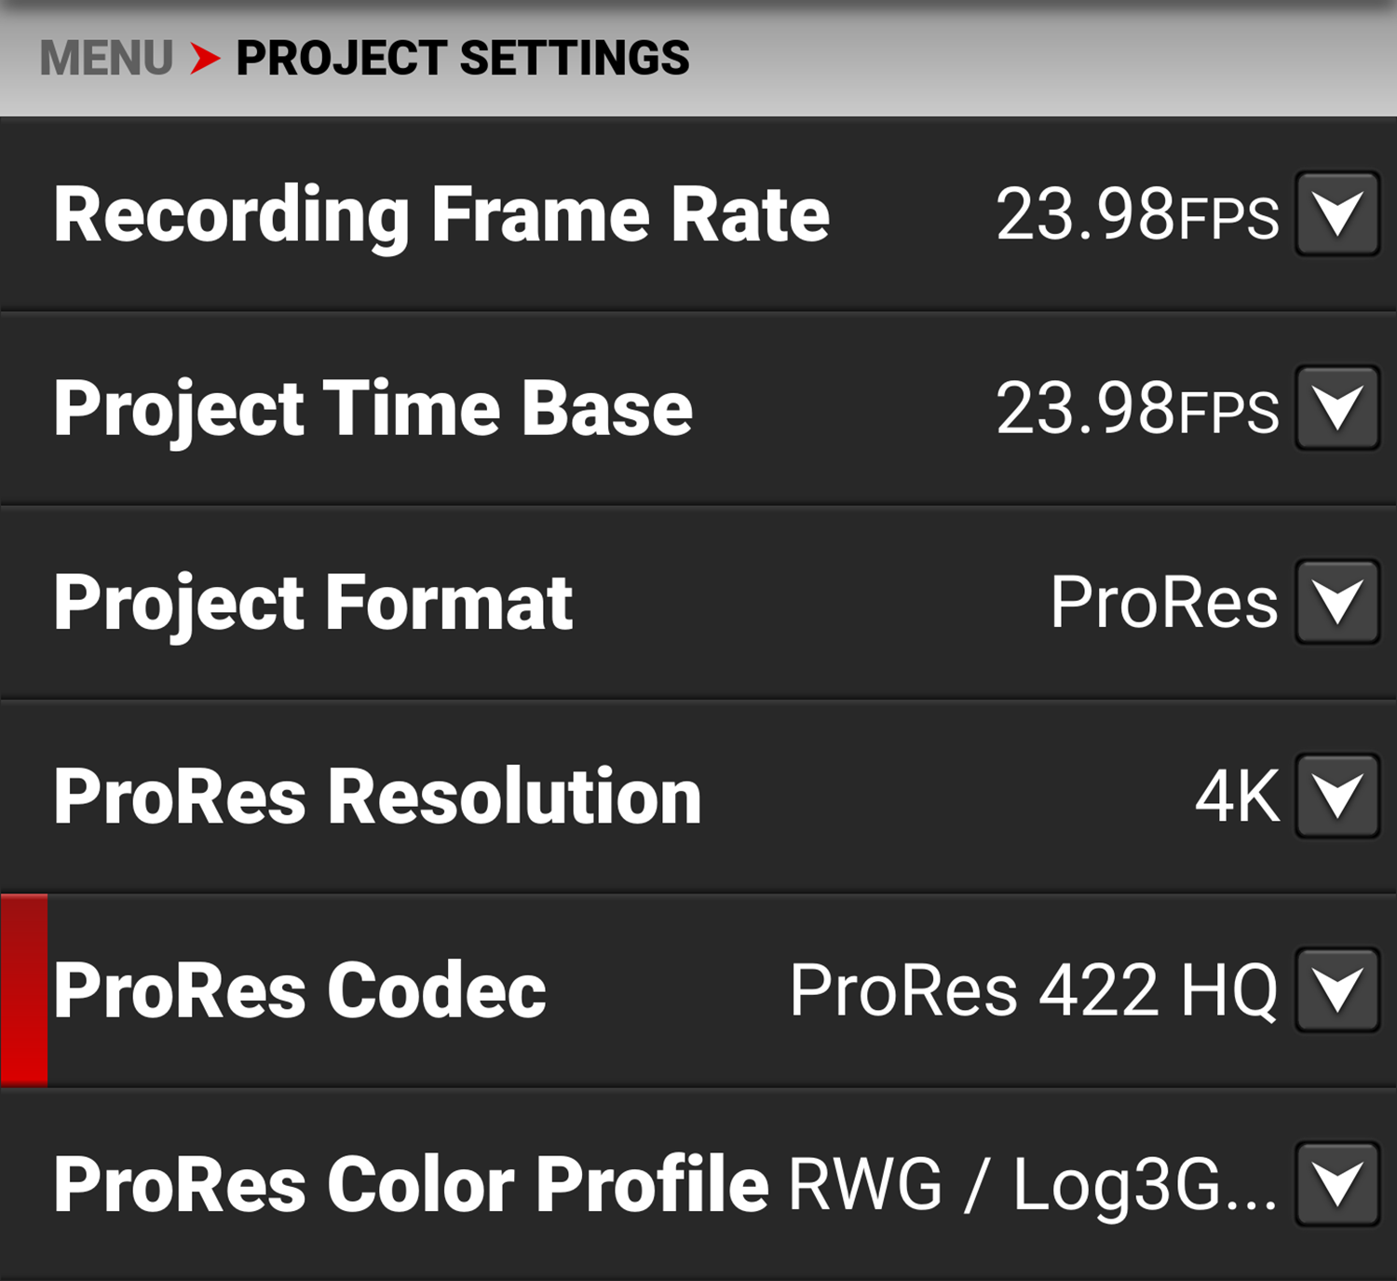1397x1281 pixels.
Task: Click the 4K resolution value
Action: [1238, 797]
